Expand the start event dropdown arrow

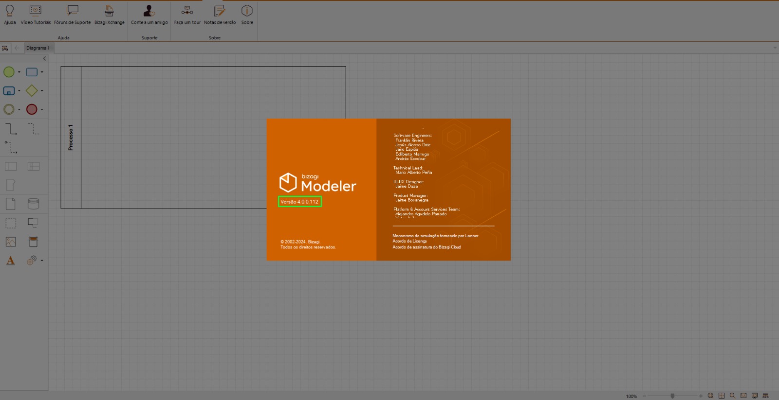tap(19, 72)
